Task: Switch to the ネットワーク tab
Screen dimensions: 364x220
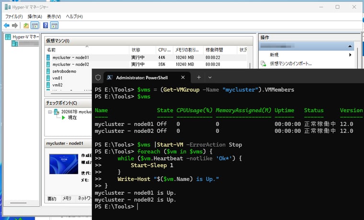Action: tap(85, 198)
